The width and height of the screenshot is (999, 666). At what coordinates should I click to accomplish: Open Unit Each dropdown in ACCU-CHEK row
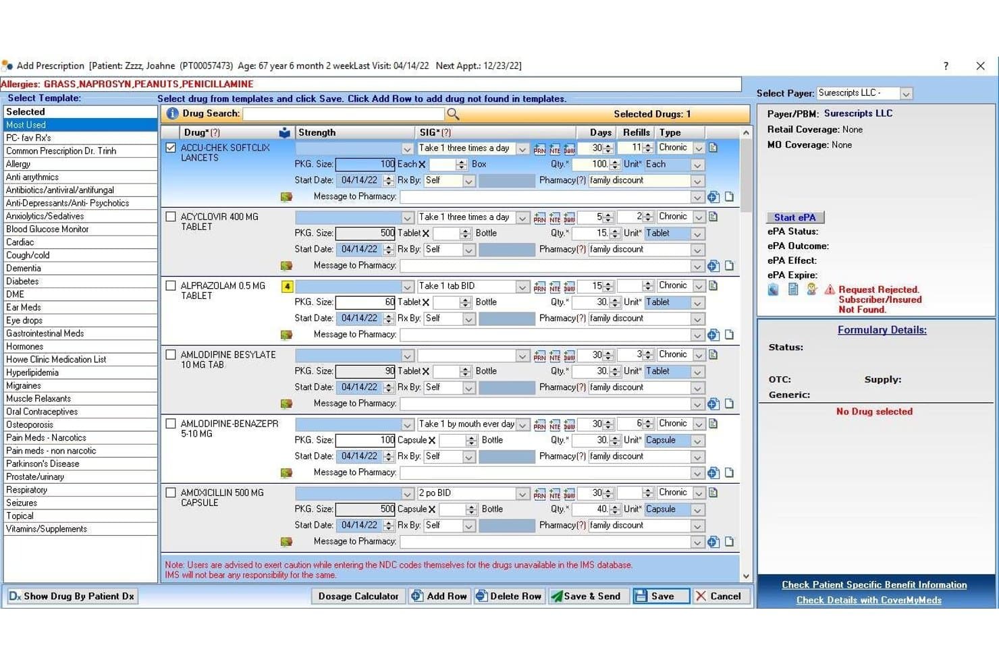pos(698,165)
